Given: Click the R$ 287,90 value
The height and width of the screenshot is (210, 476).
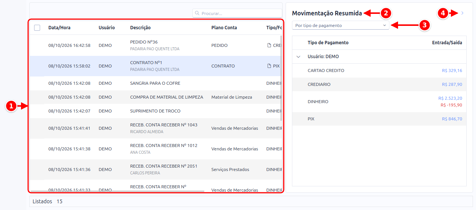Looking at the screenshot, I should pyautogui.click(x=452, y=84).
